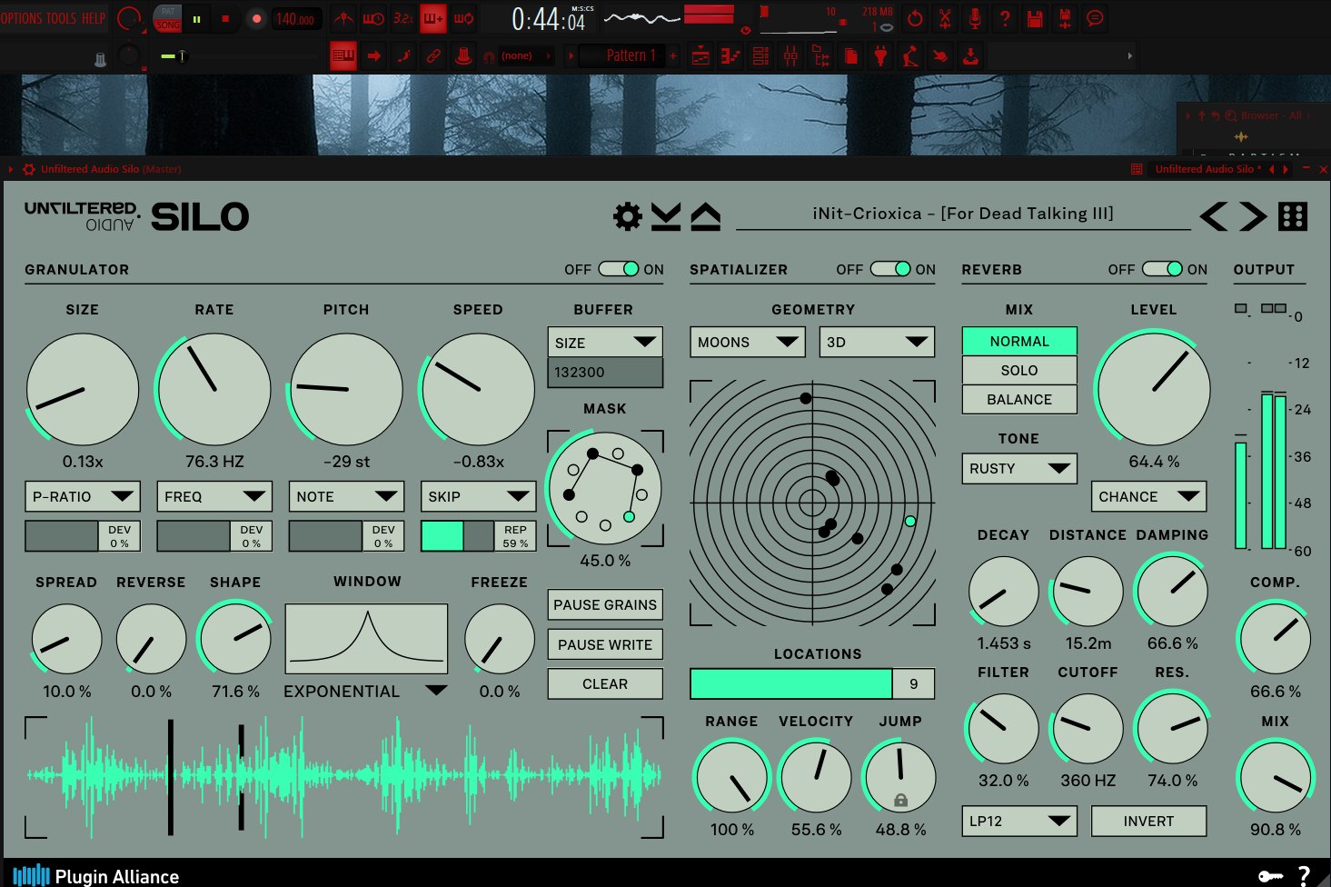Open the TOOLS menu

click(60, 18)
